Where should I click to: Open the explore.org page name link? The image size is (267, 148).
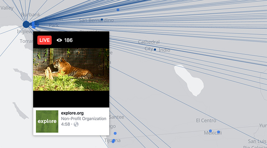(72, 113)
